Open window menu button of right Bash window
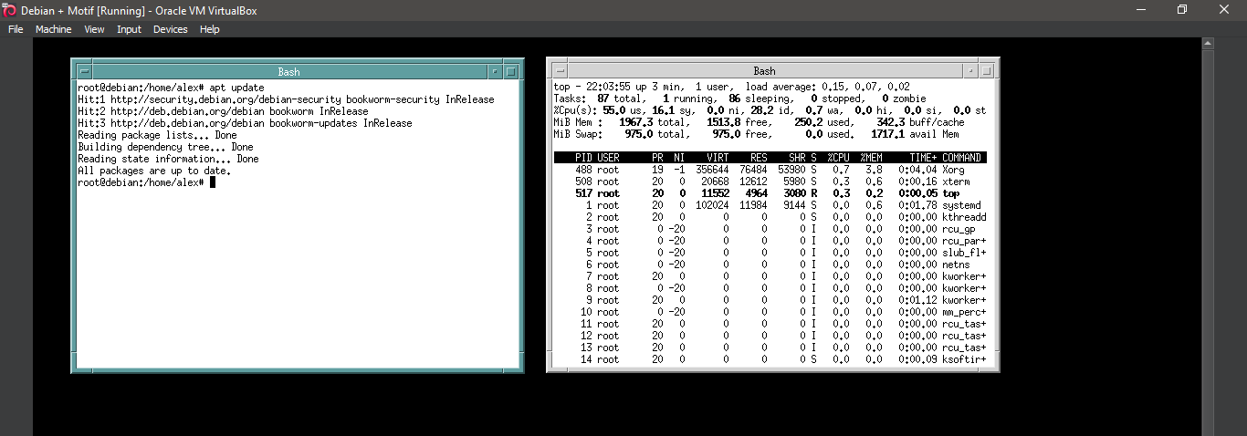This screenshot has width=1247, height=436. [560, 70]
